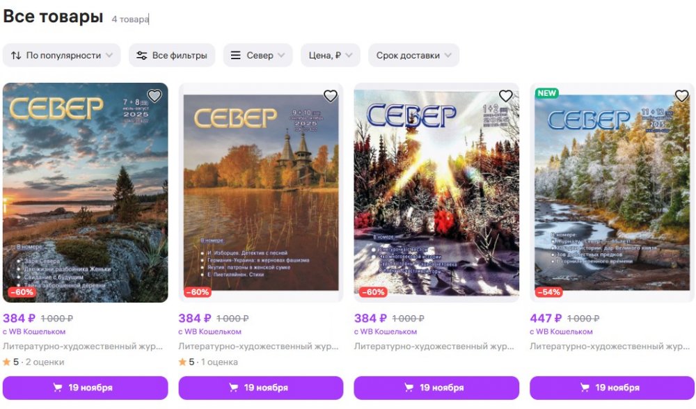Click the −54% discount badge

tap(549, 292)
